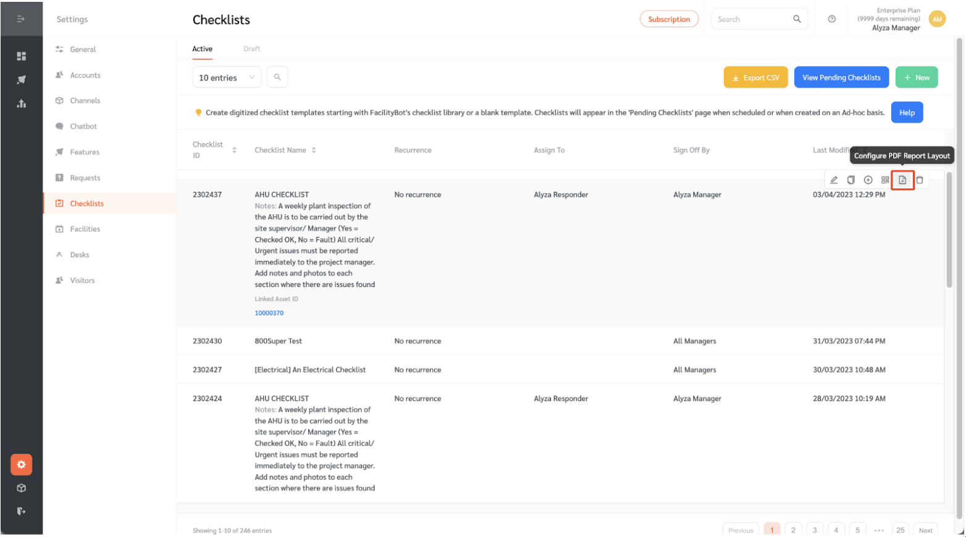
Task: Click the circled plus icon in row actions
Action: tap(868, 180)
